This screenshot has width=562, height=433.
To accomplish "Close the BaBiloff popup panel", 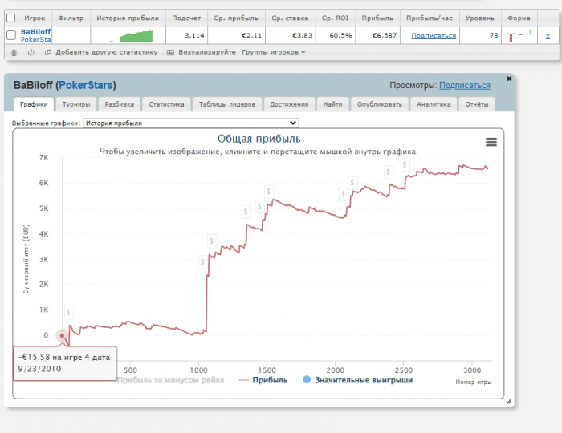I will click(509, 79).
